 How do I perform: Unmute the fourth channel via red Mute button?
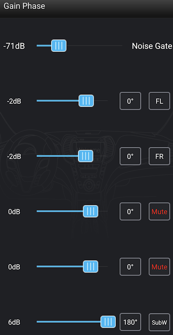(160, 267)
